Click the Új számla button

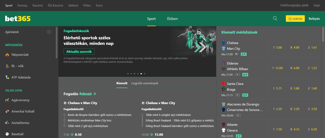295,19
